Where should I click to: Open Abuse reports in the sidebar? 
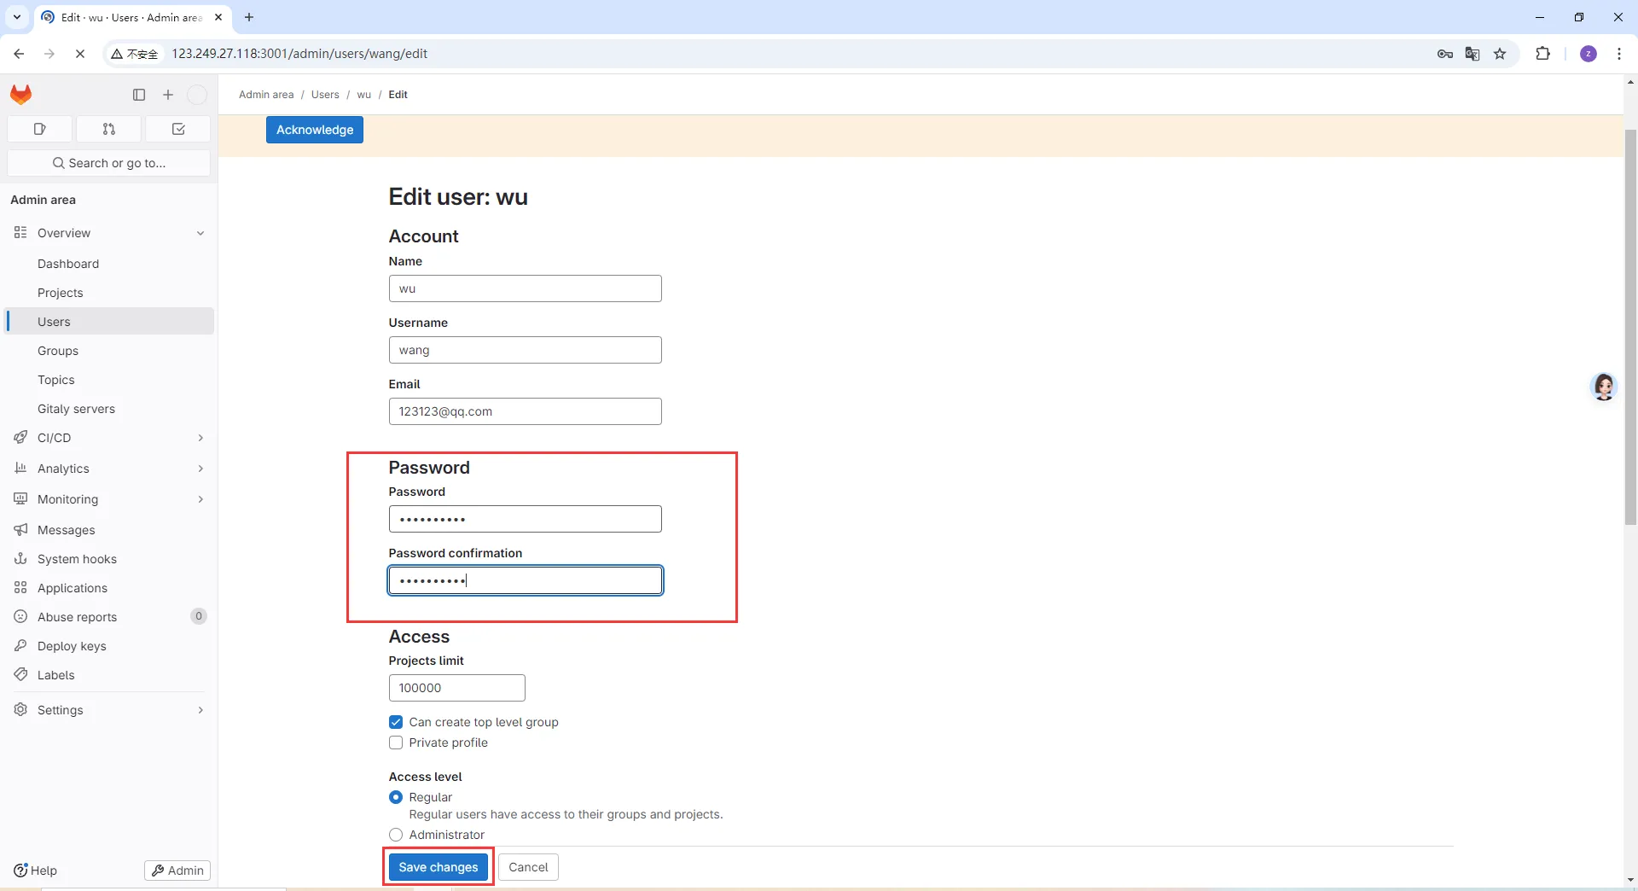[108, 617]
